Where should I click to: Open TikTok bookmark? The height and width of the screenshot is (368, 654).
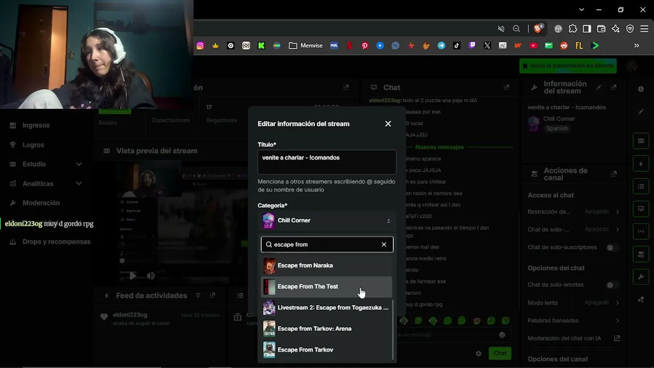(457, 45)
